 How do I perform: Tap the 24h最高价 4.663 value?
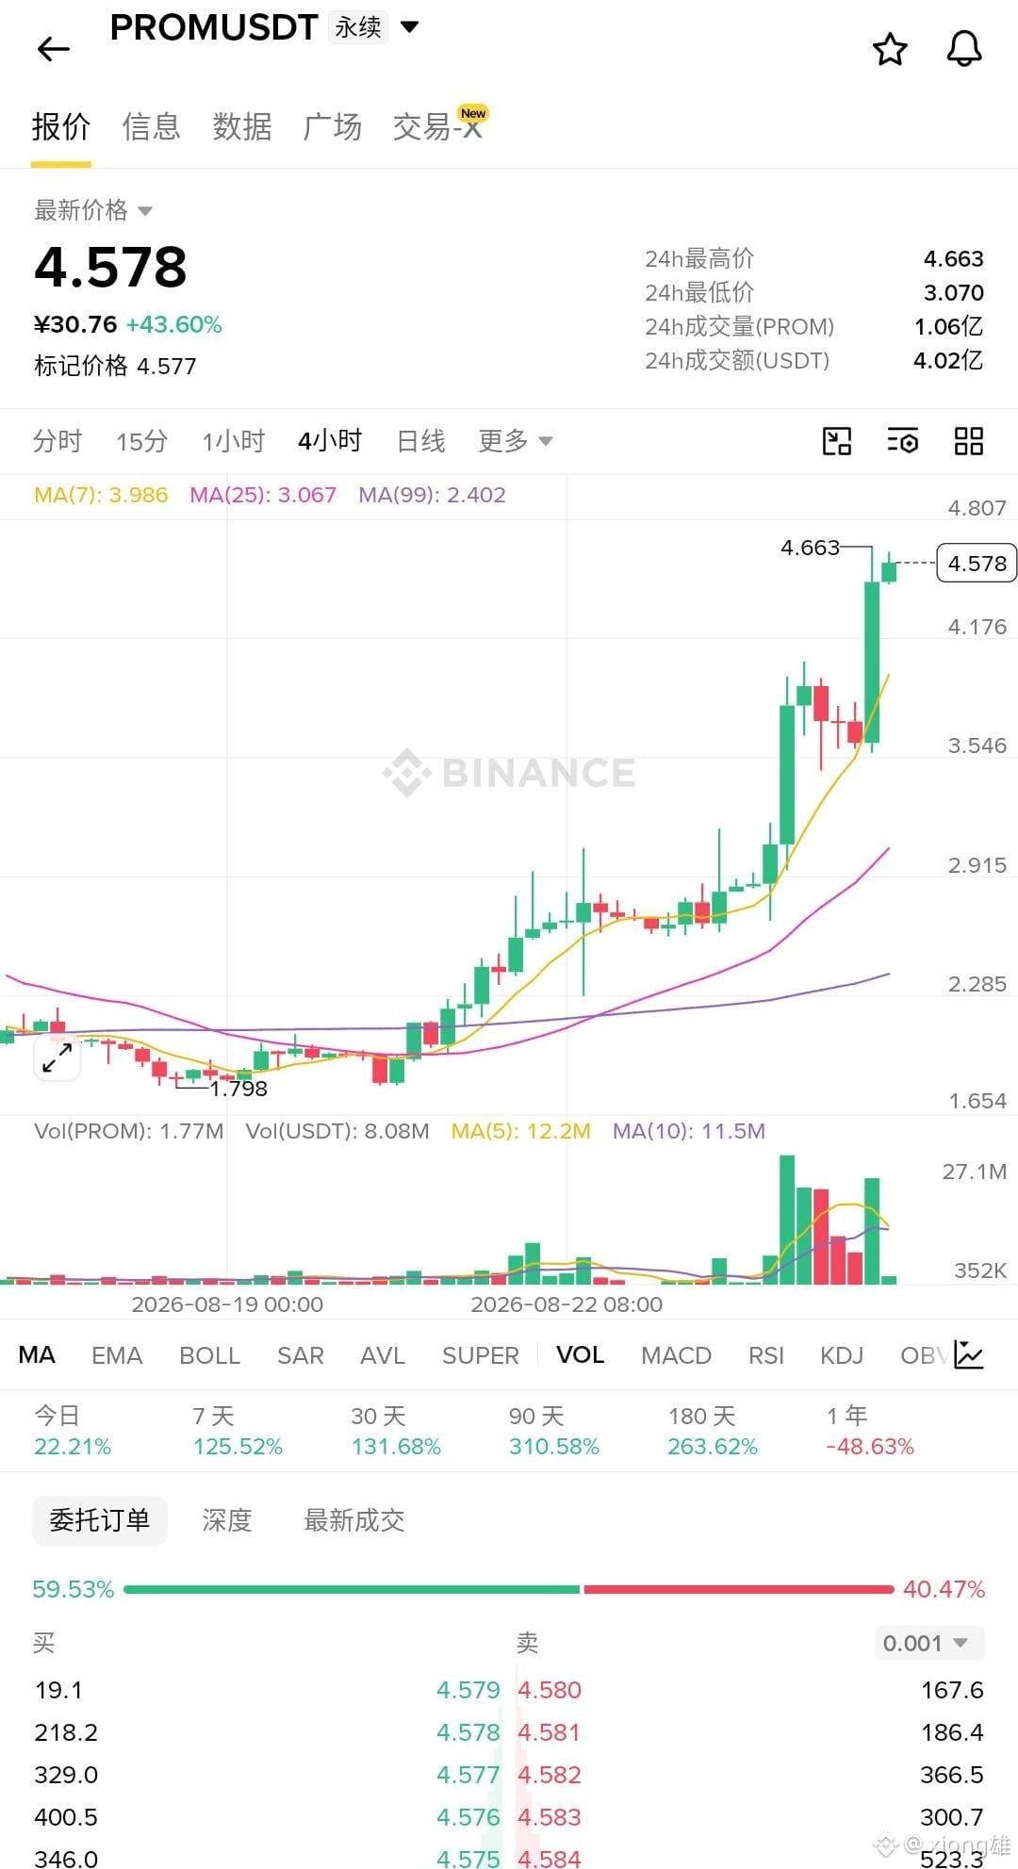pos(953,258)
